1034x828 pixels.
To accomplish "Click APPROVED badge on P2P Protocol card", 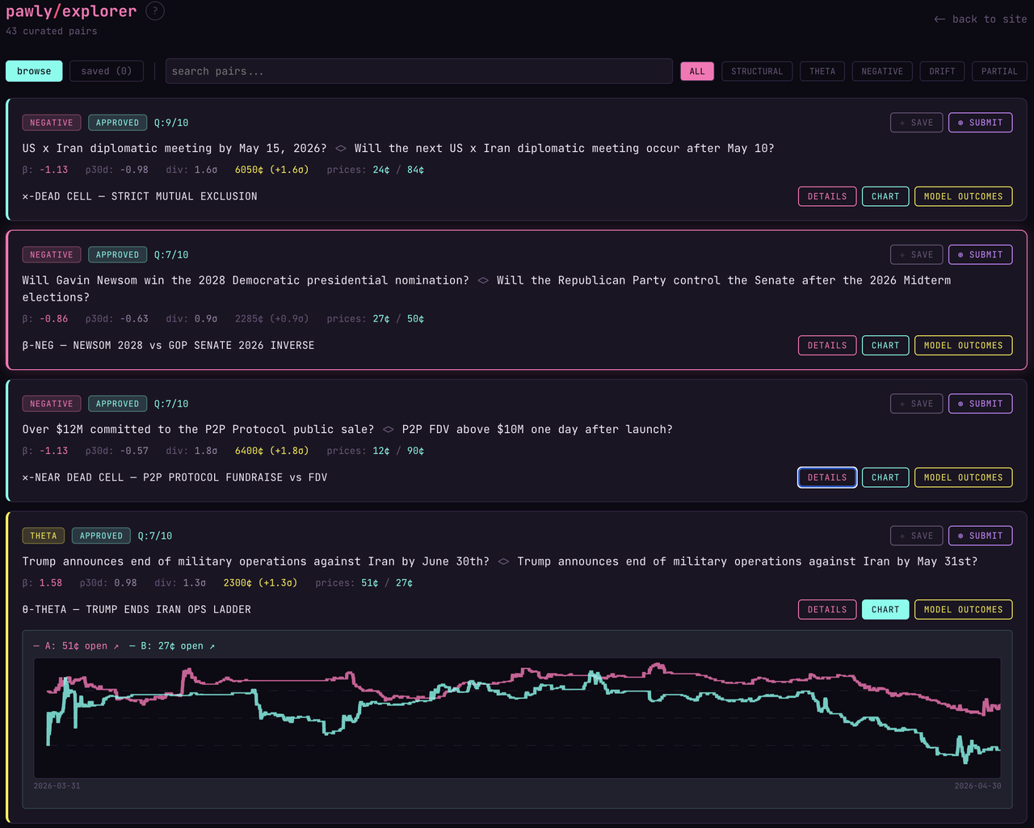I will click(117, 403).
